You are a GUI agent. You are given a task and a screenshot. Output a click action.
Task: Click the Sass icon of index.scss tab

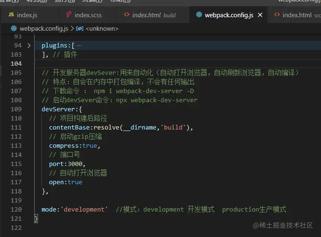(69, 14)
